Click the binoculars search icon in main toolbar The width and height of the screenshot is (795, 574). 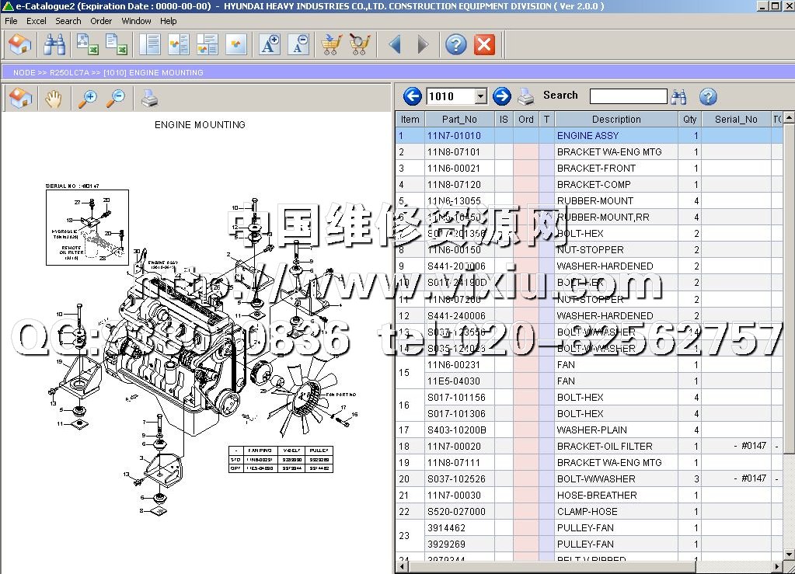[x=54, y=45]
